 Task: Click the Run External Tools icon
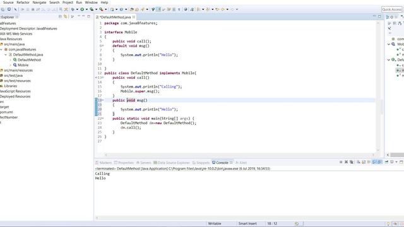click(101, 9)
